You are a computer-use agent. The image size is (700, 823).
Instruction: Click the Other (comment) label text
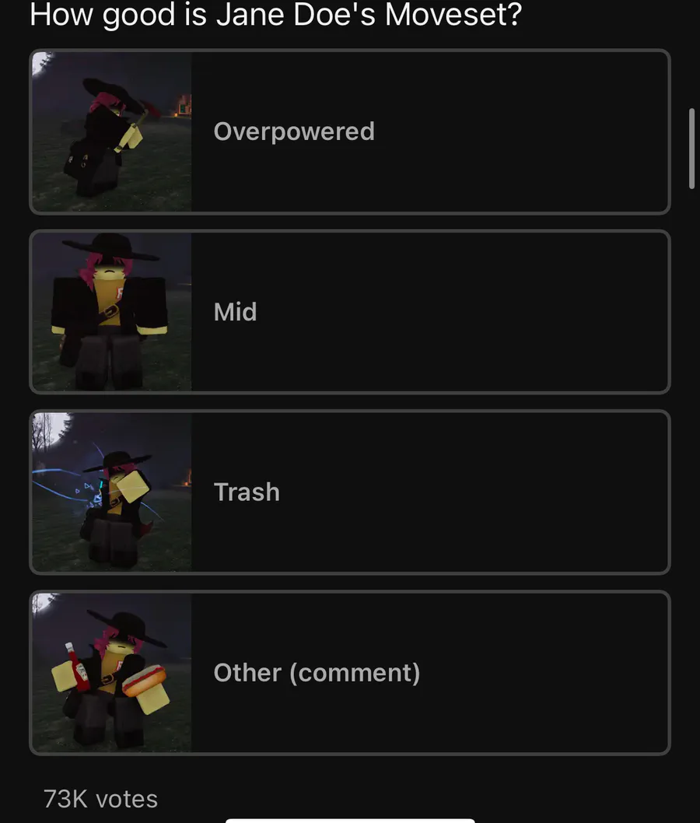point(317,673)
